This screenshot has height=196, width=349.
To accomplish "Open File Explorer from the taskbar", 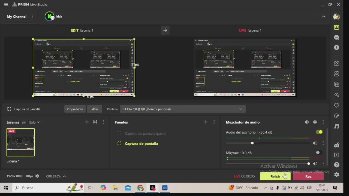I will pos(115,188).
